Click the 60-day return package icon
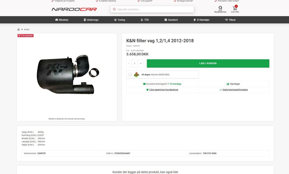 [136, 75]
